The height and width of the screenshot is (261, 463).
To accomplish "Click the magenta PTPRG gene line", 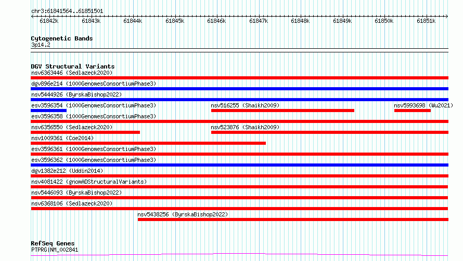I will coord(239,254).
